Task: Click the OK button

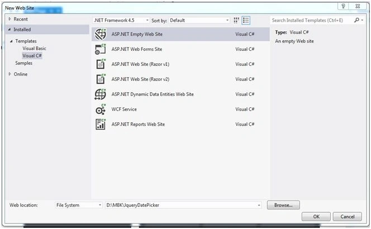Action: 316,217
